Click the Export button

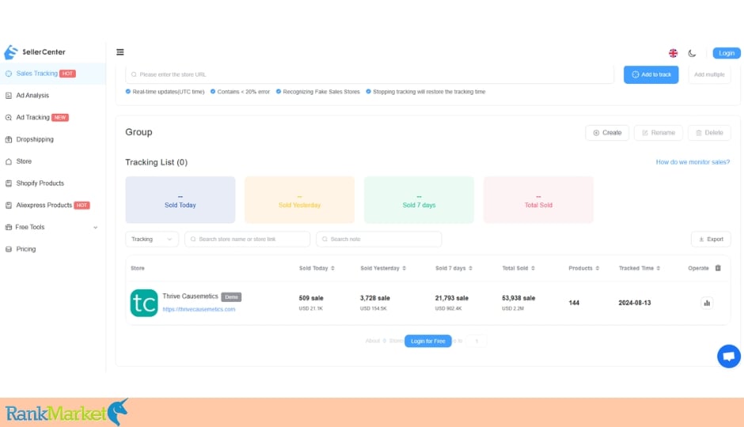[x=711, y=240]
